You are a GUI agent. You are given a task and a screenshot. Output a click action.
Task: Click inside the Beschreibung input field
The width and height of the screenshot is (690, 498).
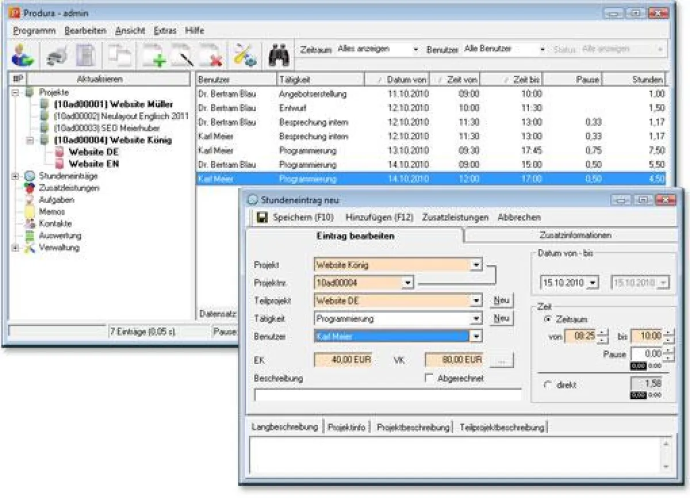385,394
